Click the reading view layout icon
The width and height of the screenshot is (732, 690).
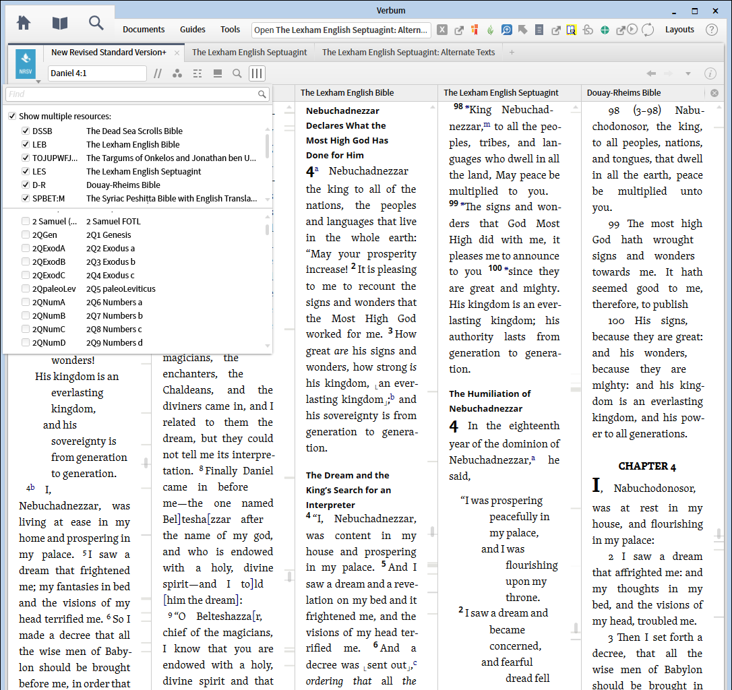(218, 73)
